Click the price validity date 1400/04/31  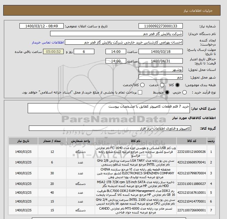click(x=161, y=61)
